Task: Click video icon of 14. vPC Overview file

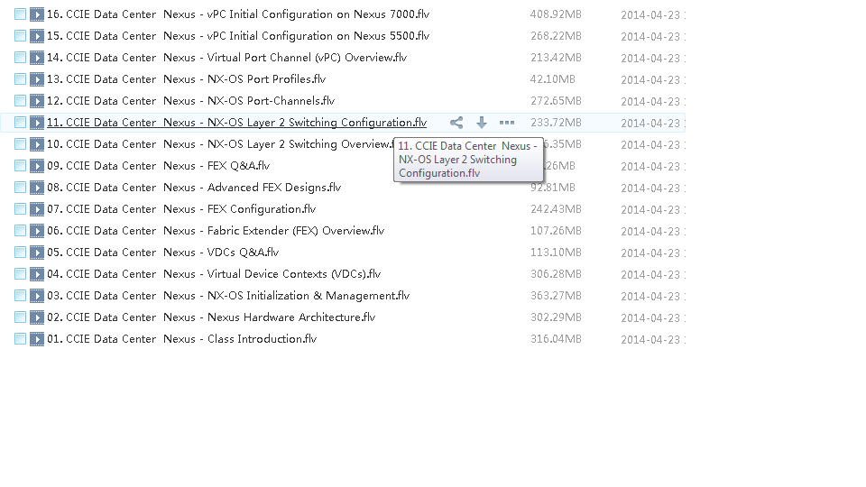Action: 37,58
